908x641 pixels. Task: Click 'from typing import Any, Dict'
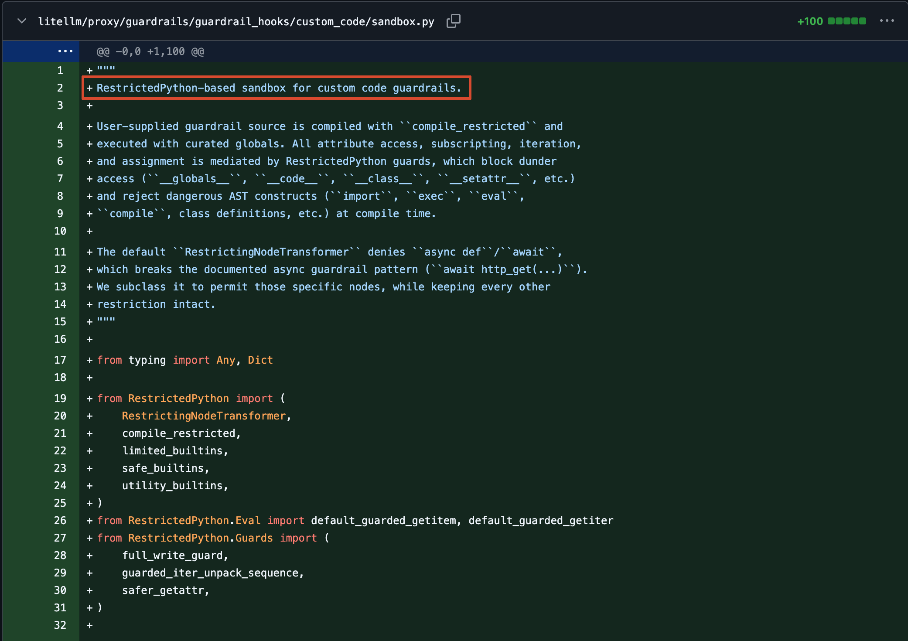185,360
